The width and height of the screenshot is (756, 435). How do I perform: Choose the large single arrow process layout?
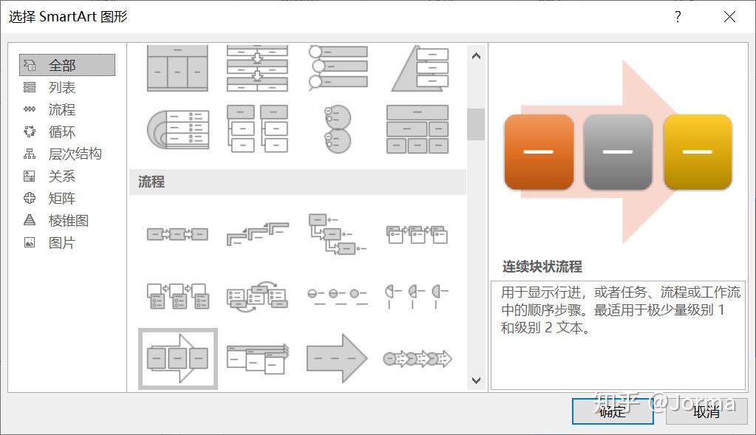click(x=337, y=358)
